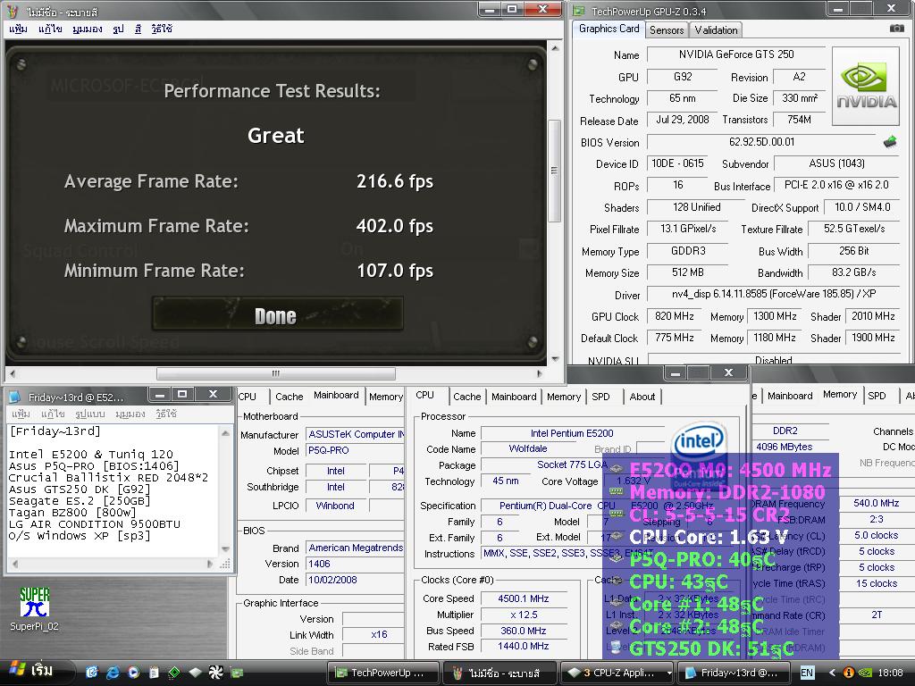
Task: Click the BIOS save chip icon in GPU-Z
Action: (x=890, y=142)
